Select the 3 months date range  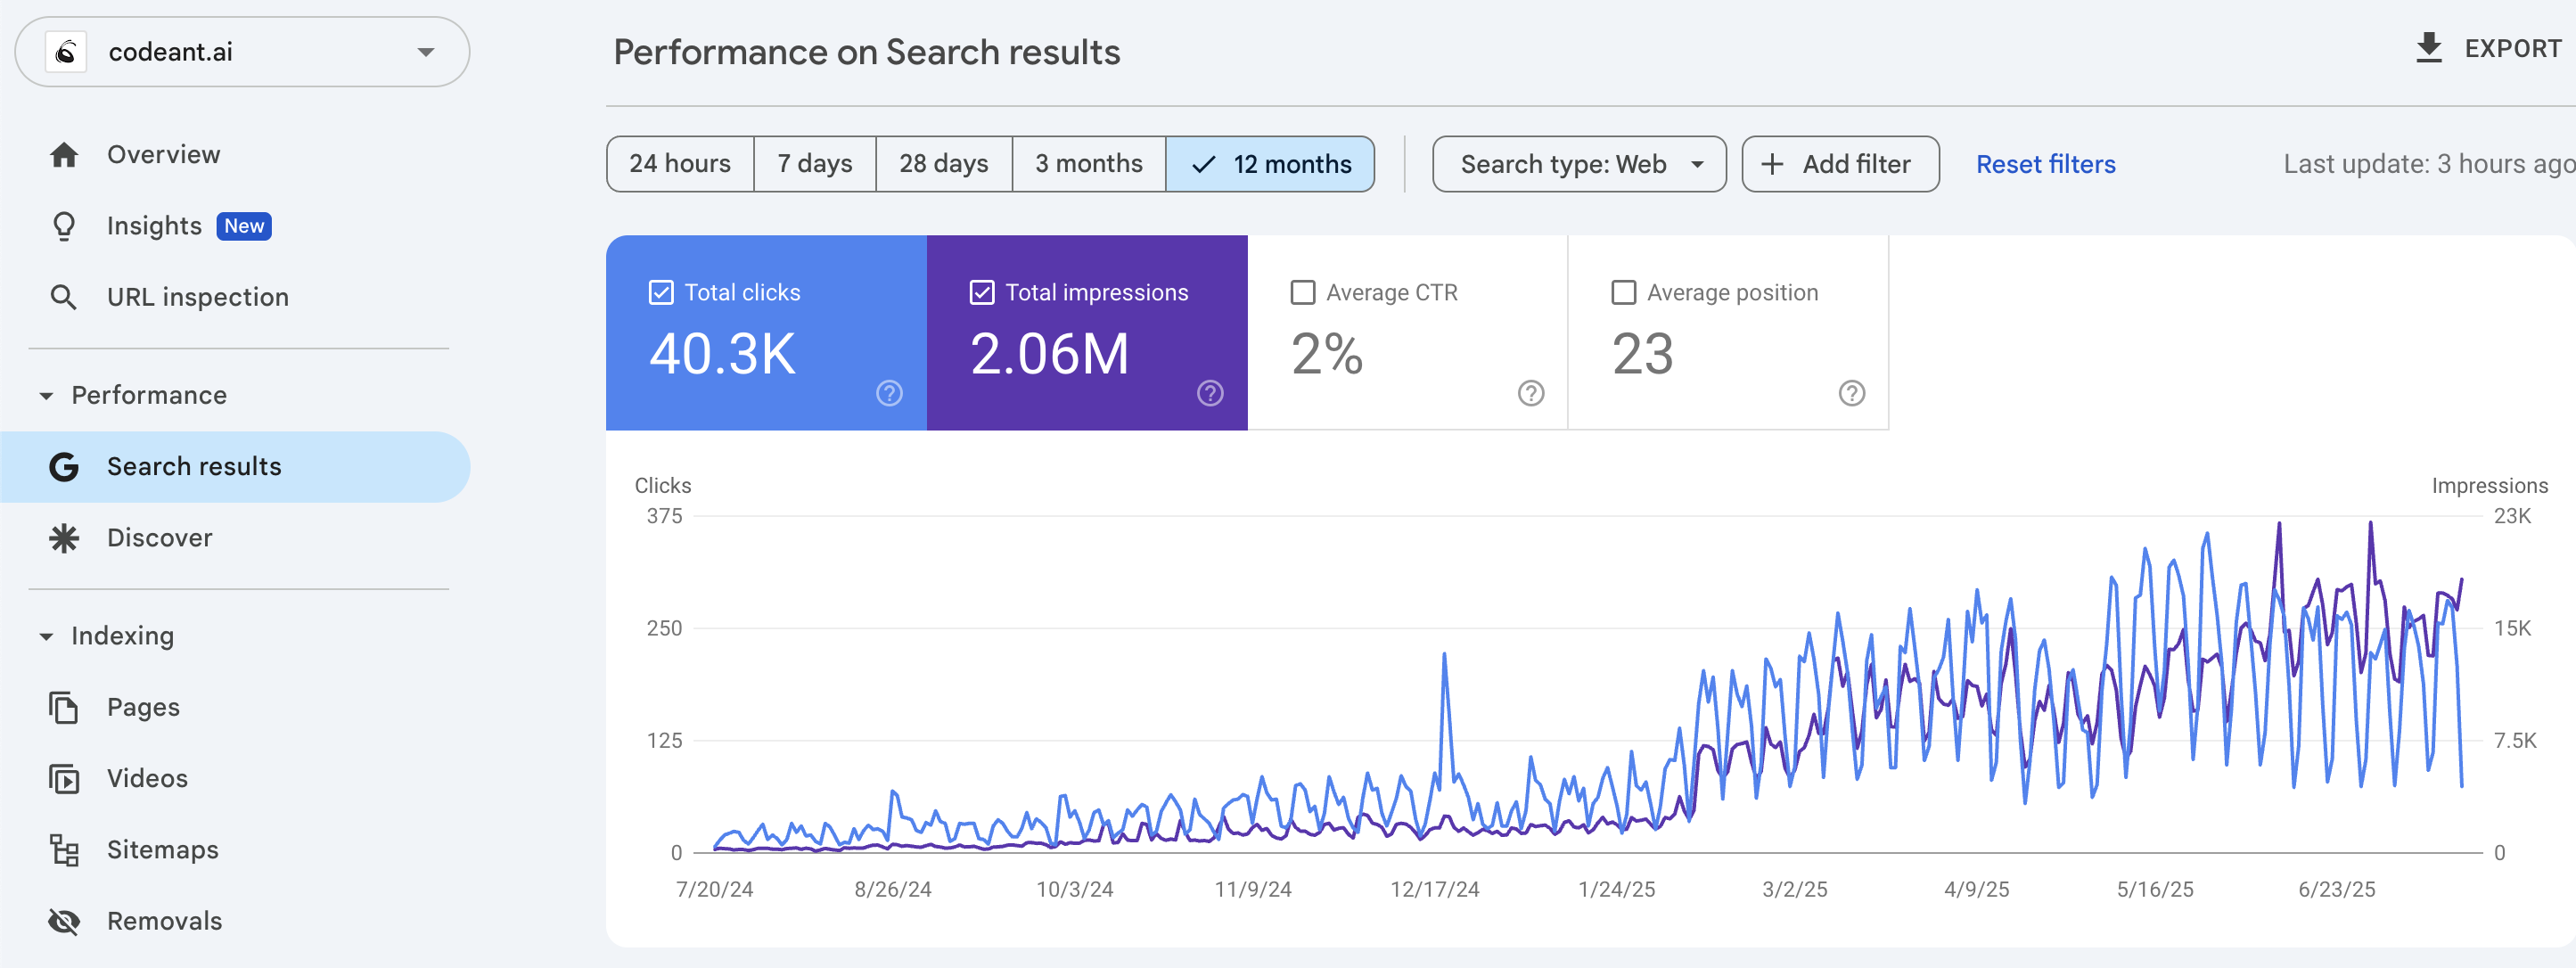(1089, 164)
